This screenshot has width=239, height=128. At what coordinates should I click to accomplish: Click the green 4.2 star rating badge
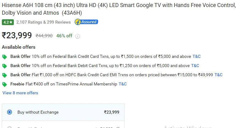click(8, 22)
